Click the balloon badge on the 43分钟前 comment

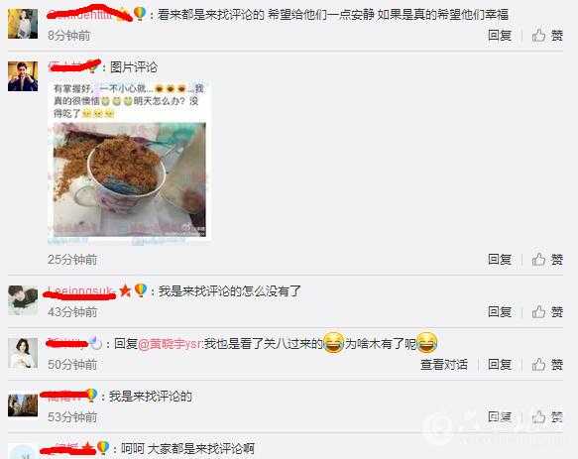141,290
